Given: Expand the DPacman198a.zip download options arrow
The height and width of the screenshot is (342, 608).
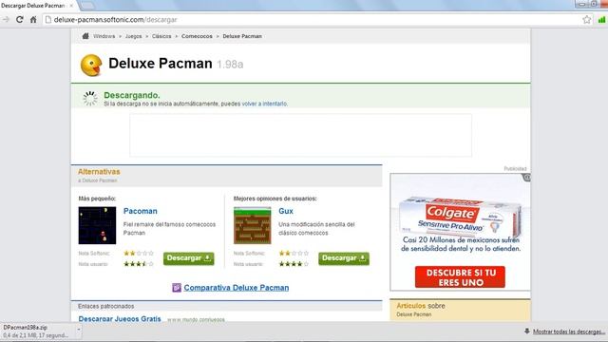Looking at the screenshot, I should pos(79,330).
